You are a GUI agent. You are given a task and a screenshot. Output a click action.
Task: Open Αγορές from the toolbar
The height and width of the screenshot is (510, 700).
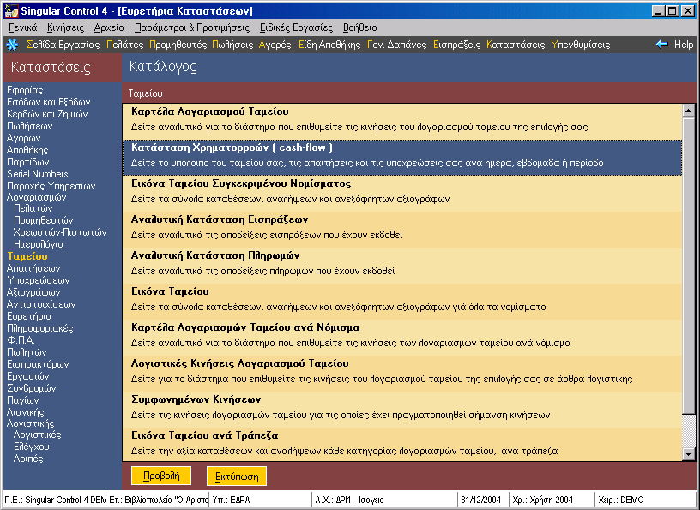(275, 45)
